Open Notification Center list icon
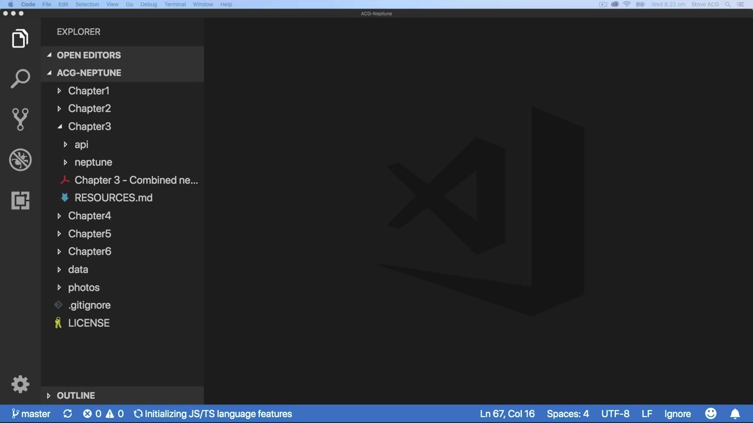This screenshot has width=753, height=423. [741, 4]
